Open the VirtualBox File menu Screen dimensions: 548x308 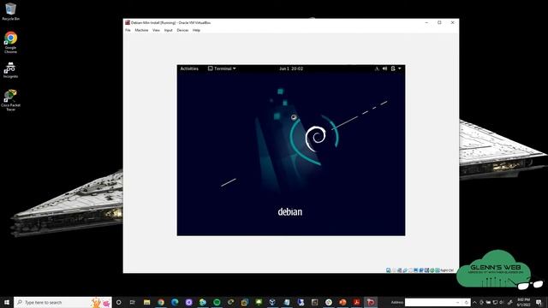pos(128,31)
